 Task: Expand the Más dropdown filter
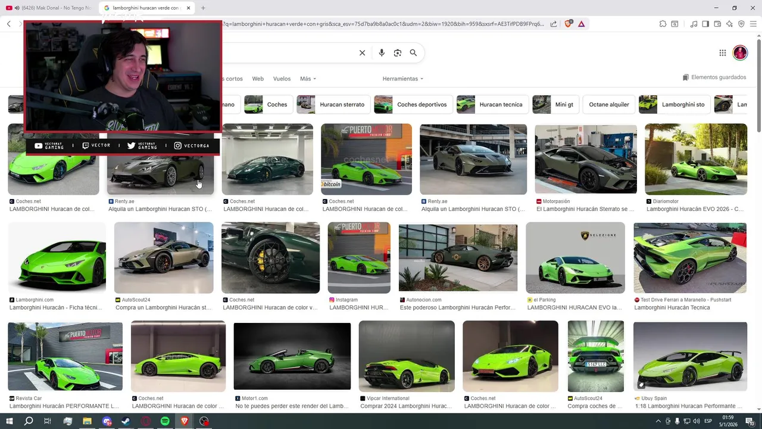[308, 79]
